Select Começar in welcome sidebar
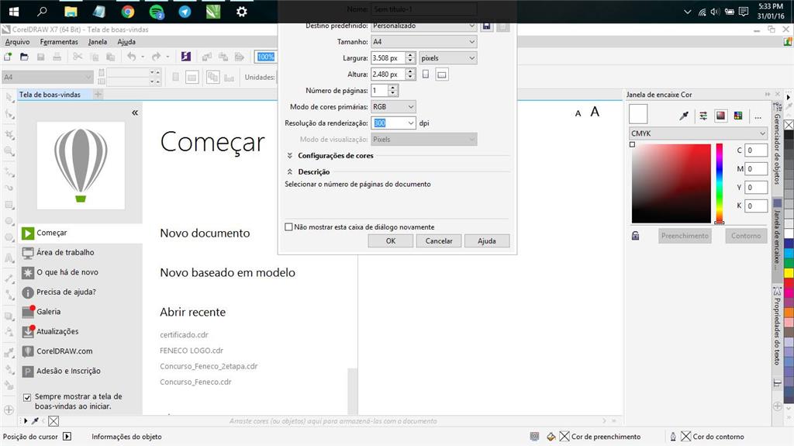794x446 pixels. [x=81, y=233]
